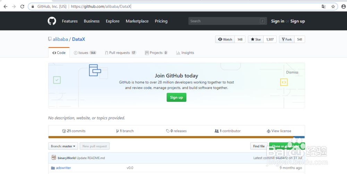The image size is (347, 174).
Task: Open the View license link
Action: click(279, 131)
